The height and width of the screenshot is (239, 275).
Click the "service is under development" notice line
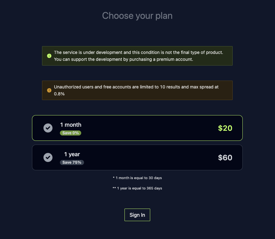[138, 52]
